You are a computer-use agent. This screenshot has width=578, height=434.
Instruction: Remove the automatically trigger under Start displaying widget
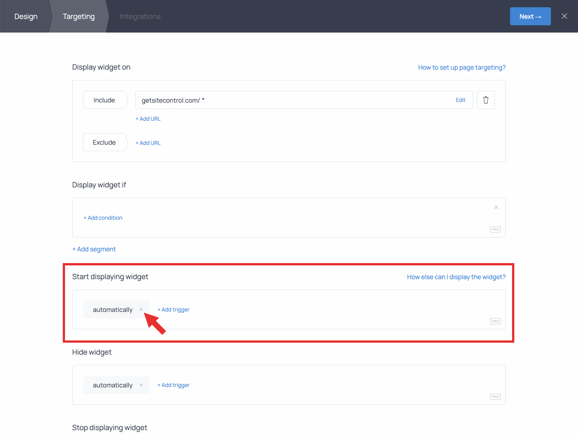pos(141,310)
